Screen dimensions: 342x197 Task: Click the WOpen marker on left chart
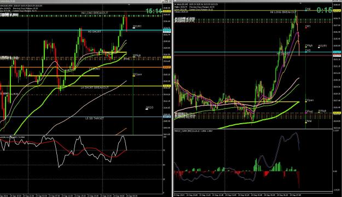pyautogui.click(x=137, y=74)
